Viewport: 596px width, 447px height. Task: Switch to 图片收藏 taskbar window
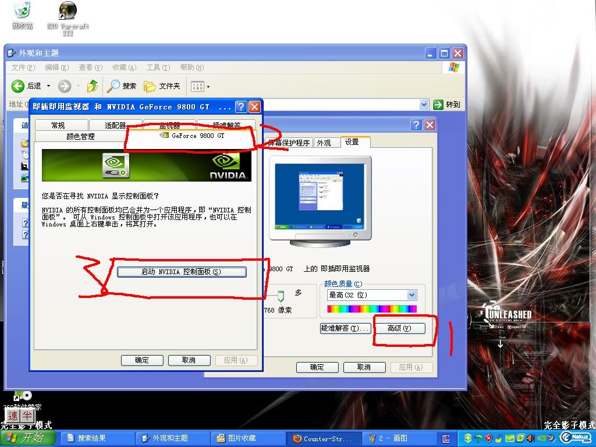(x=248, y=438)
